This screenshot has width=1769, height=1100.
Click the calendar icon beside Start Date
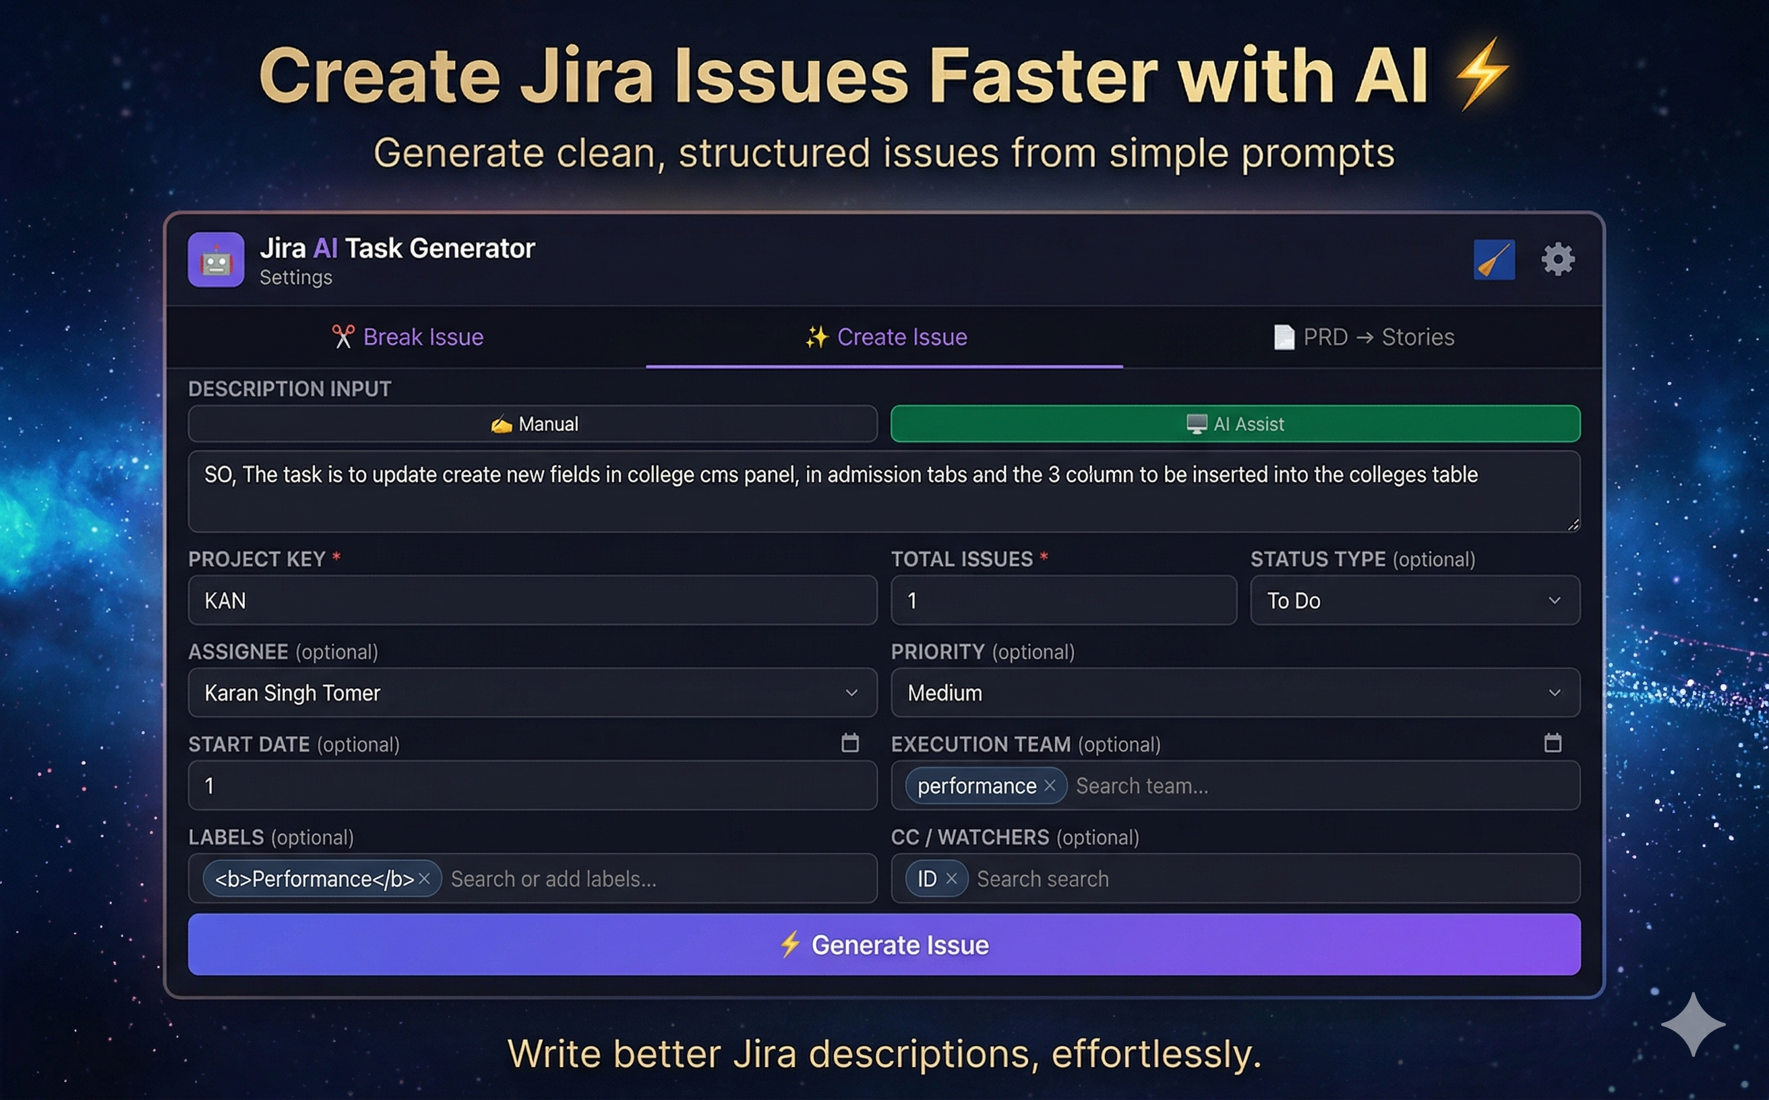pos(849,743)
